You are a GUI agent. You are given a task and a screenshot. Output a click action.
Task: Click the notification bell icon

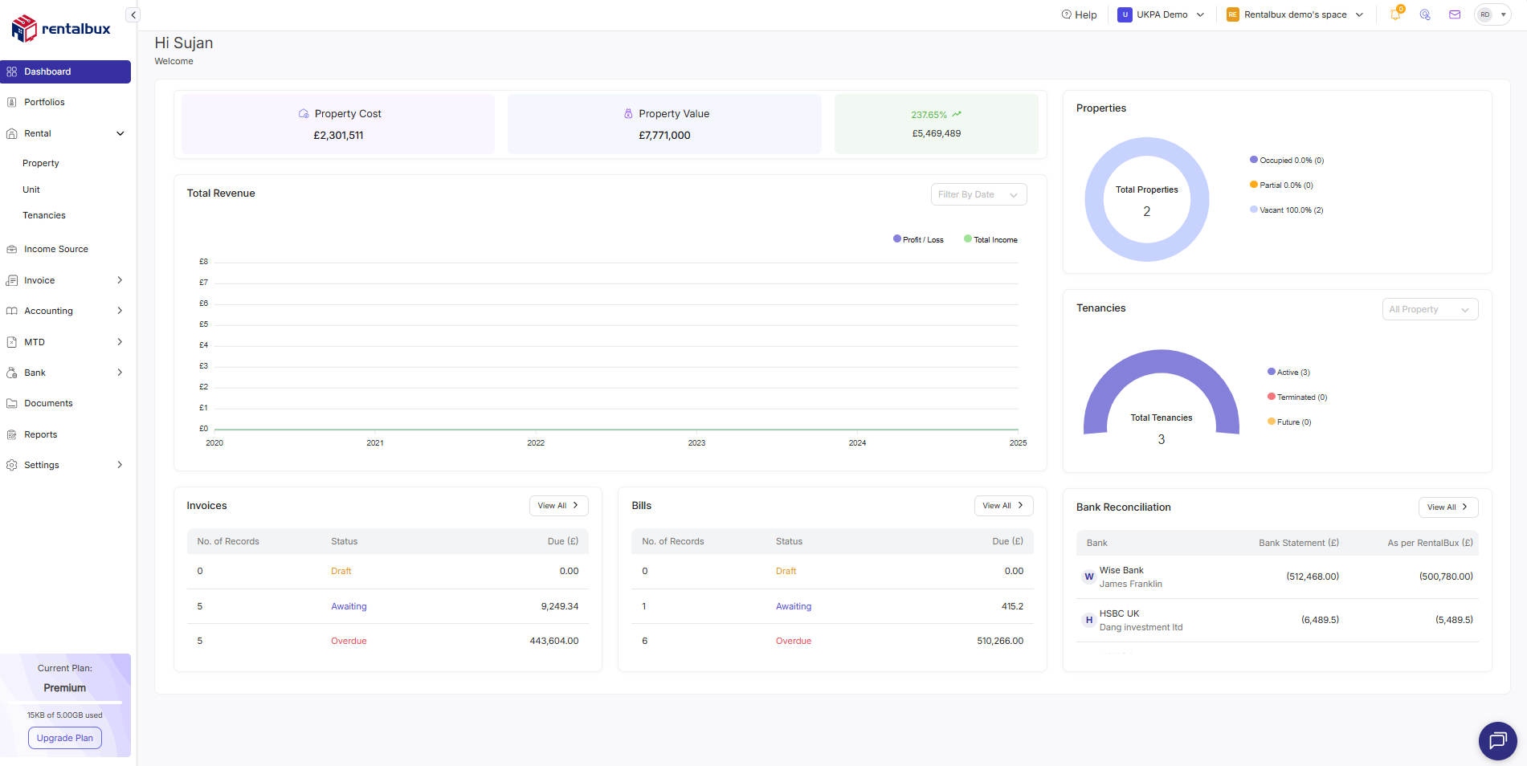1395,14
